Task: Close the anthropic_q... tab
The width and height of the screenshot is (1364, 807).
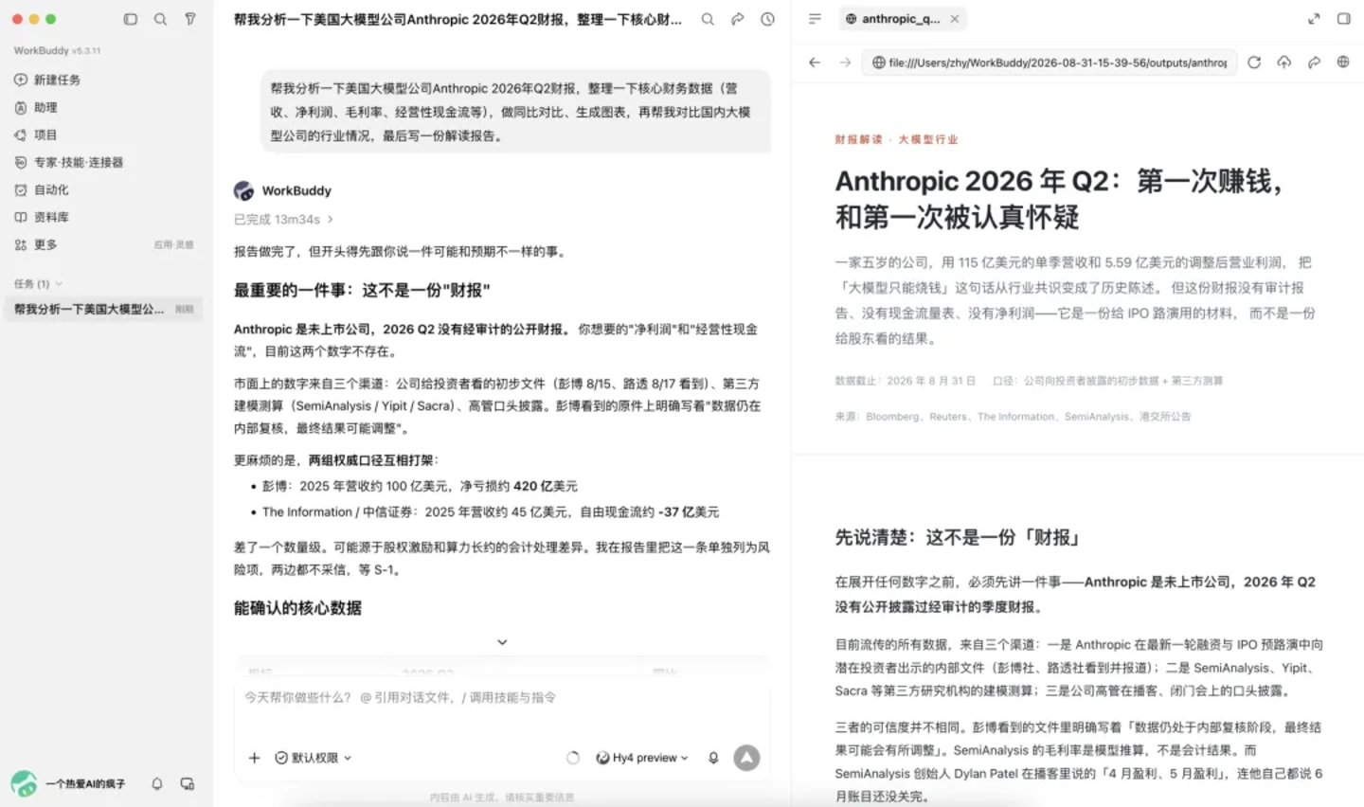Action: click(954, 19)
